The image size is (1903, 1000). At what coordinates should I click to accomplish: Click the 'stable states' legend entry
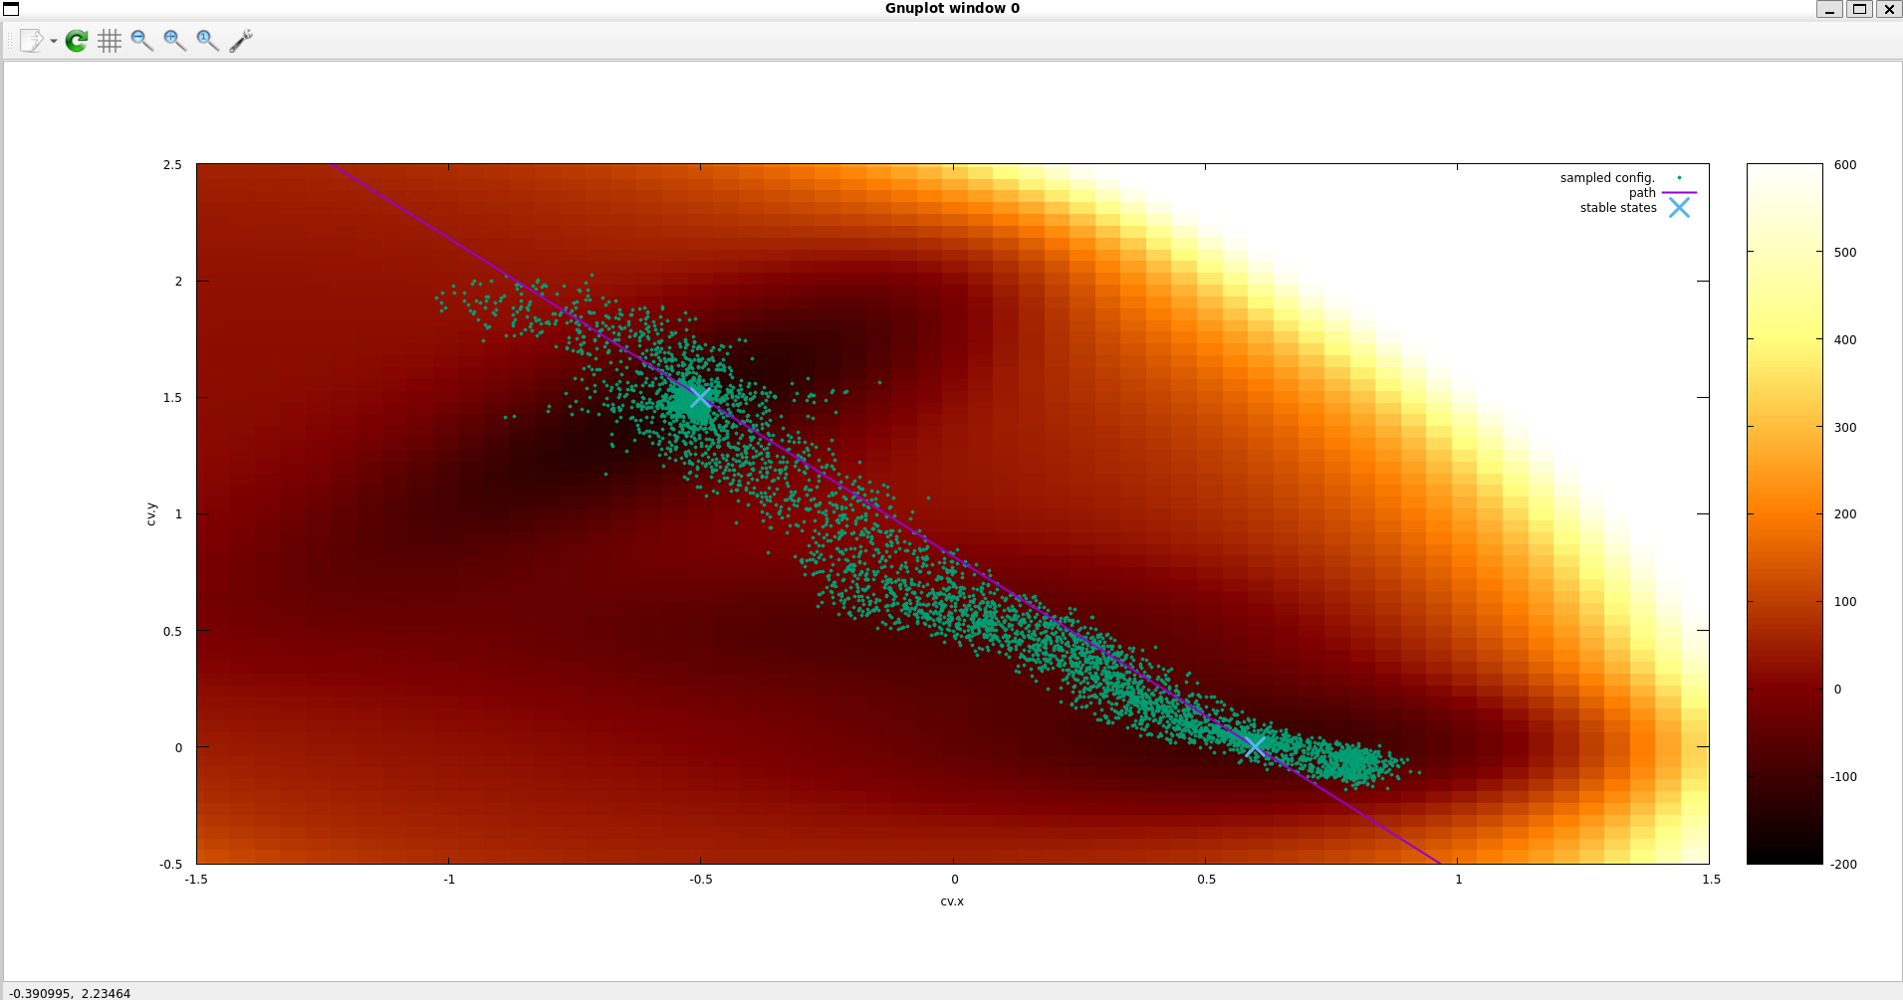[x=1618, y=208]
